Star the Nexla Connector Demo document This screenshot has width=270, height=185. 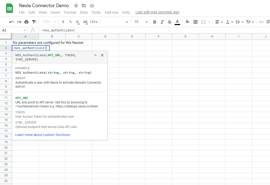coord(76,6)
